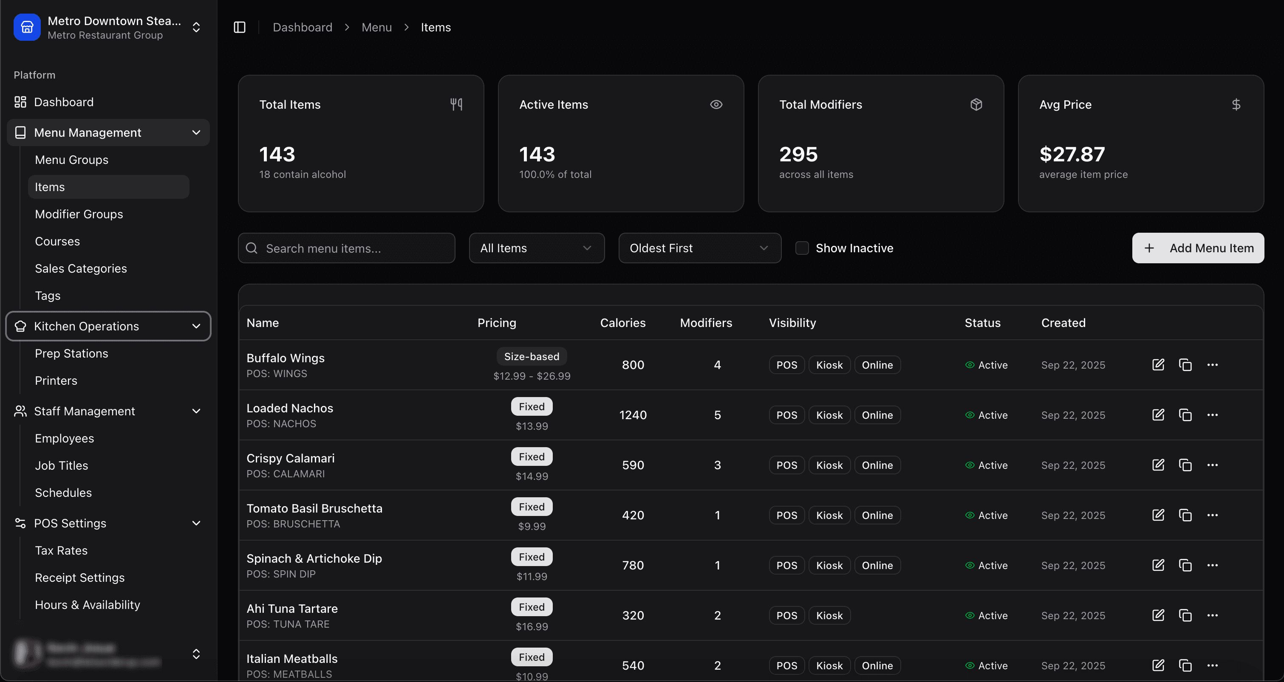The height and width of the screenshot is (682, 1284).
Task: Open Hours & Availability settings
Action: click(x=87, y=604)
